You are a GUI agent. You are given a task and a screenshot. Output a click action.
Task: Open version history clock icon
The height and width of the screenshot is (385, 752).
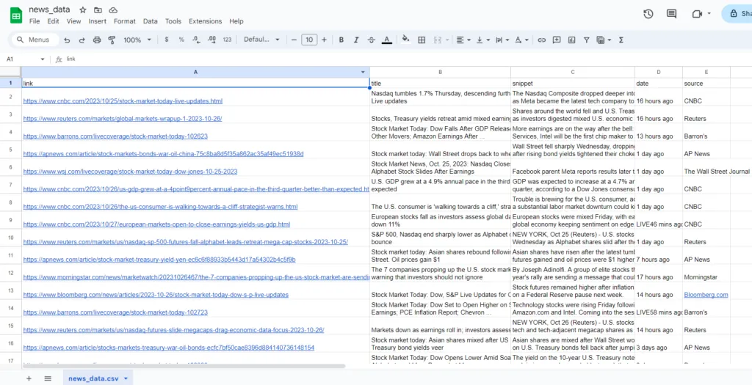pyautogui.click(x=648, y=13)
